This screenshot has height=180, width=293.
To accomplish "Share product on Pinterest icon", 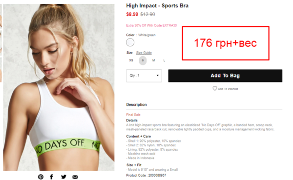I will pyautogui.click(x=41, y=177).
